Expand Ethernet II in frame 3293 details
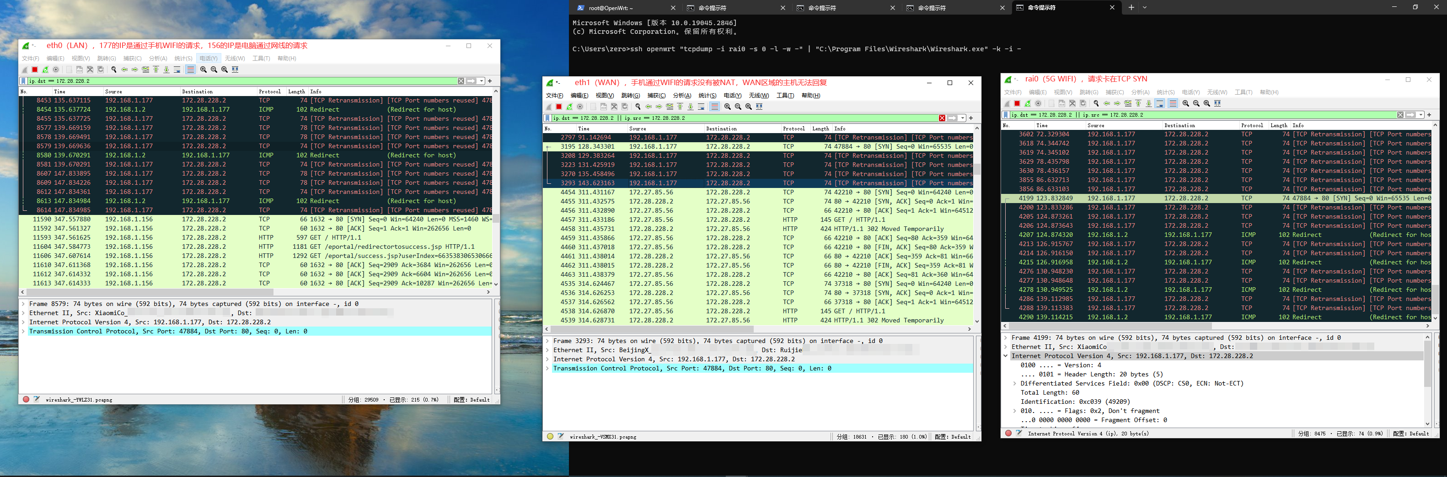 click(x=549, y=349)
